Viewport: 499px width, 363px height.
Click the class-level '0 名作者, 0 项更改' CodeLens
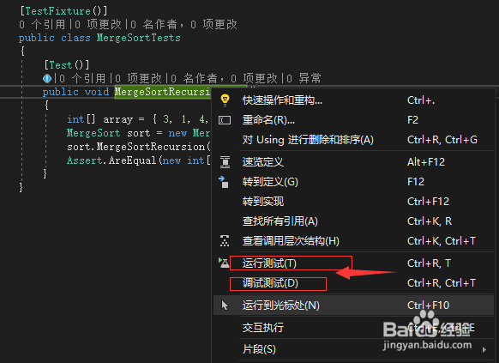183,25
